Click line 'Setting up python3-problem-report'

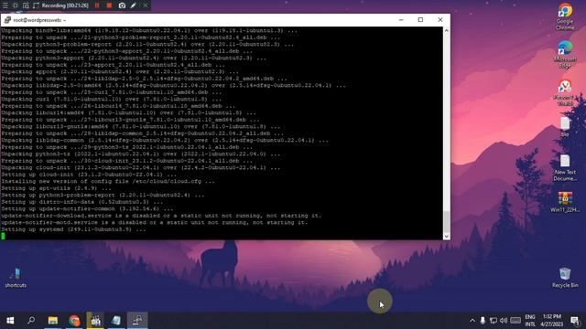point(103,195)
